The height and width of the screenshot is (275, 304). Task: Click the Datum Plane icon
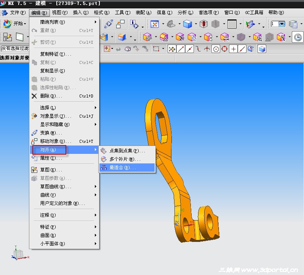(x=19, y=37)
